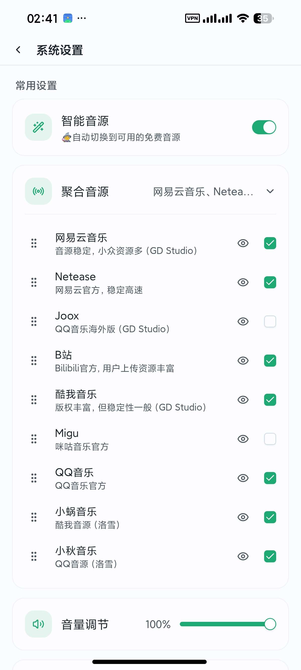The height and width of the screenshot is (670, 301).
Task: Collapse the 聚合音源 chevron
Action: pos(270,191)
